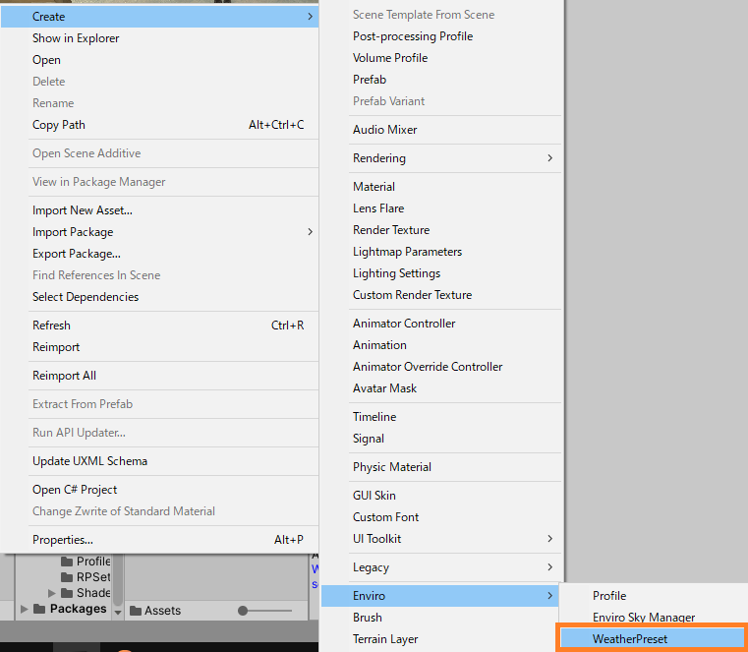
Task: Click Import Package arrow chevron
Action: tap(310, 232)
